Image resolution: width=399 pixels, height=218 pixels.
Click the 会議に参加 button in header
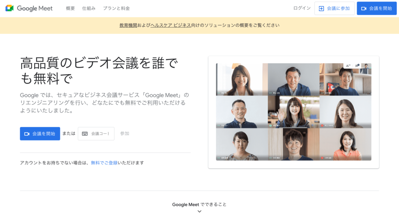tap(334, 9)
